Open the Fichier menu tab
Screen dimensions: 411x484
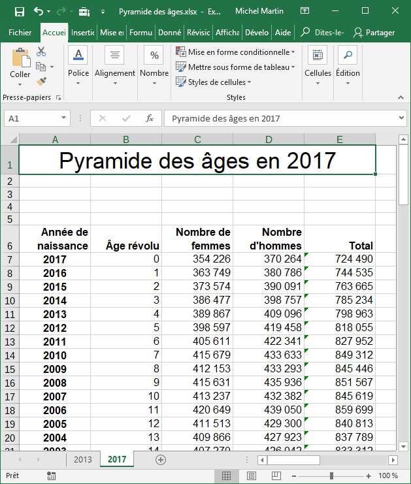[20, 33]
